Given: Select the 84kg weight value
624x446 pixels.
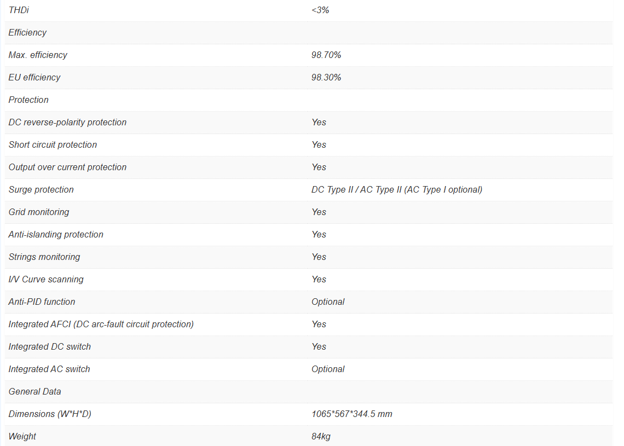Looking at the screenshot, I should pyautogui.click(x=321, y=436).
